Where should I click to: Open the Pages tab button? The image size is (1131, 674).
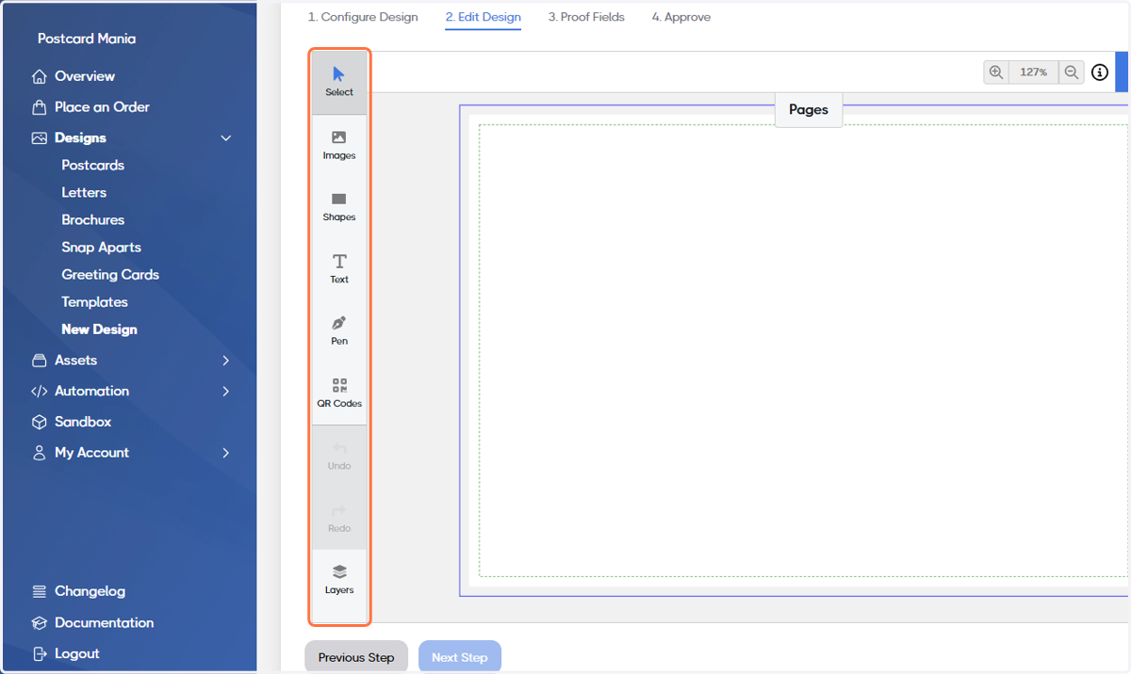click(809, 109)
